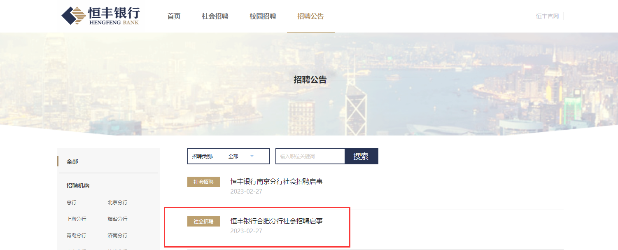Filter by 北京分行
Image resolution: width=618 pixels, height=250 pixels.
click(x=117, y=203)
